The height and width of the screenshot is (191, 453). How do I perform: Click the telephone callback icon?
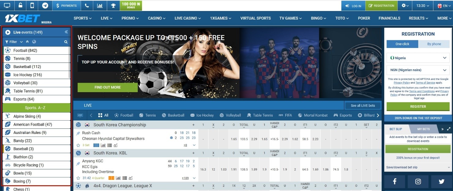87,5
